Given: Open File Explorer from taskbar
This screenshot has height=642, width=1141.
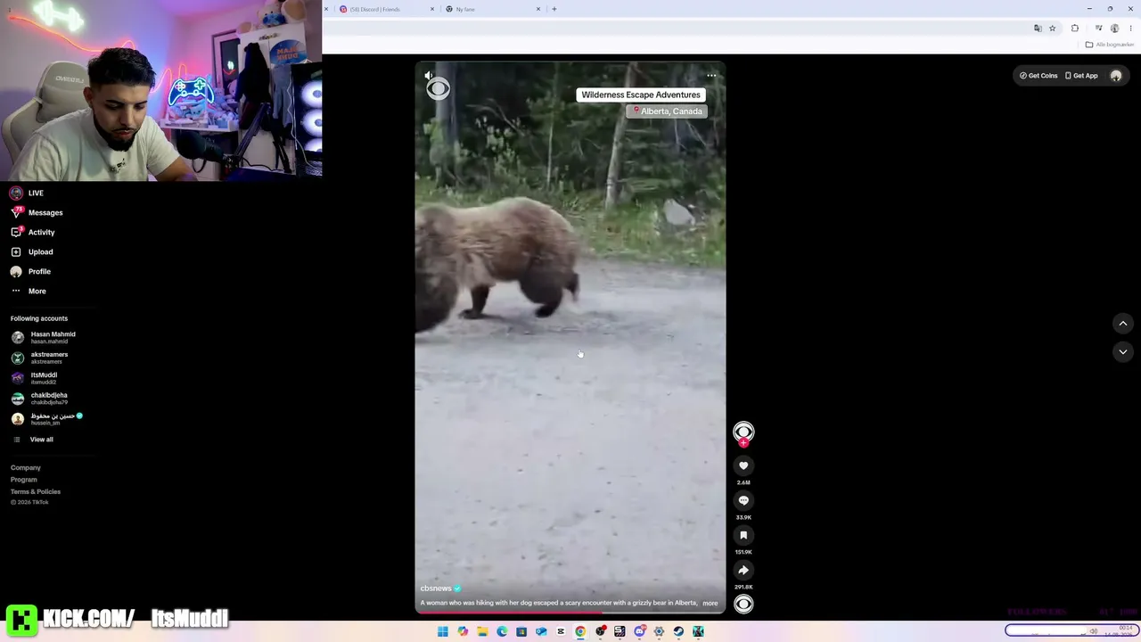Looking at the screenshot, I should click(x=482, y=631).
